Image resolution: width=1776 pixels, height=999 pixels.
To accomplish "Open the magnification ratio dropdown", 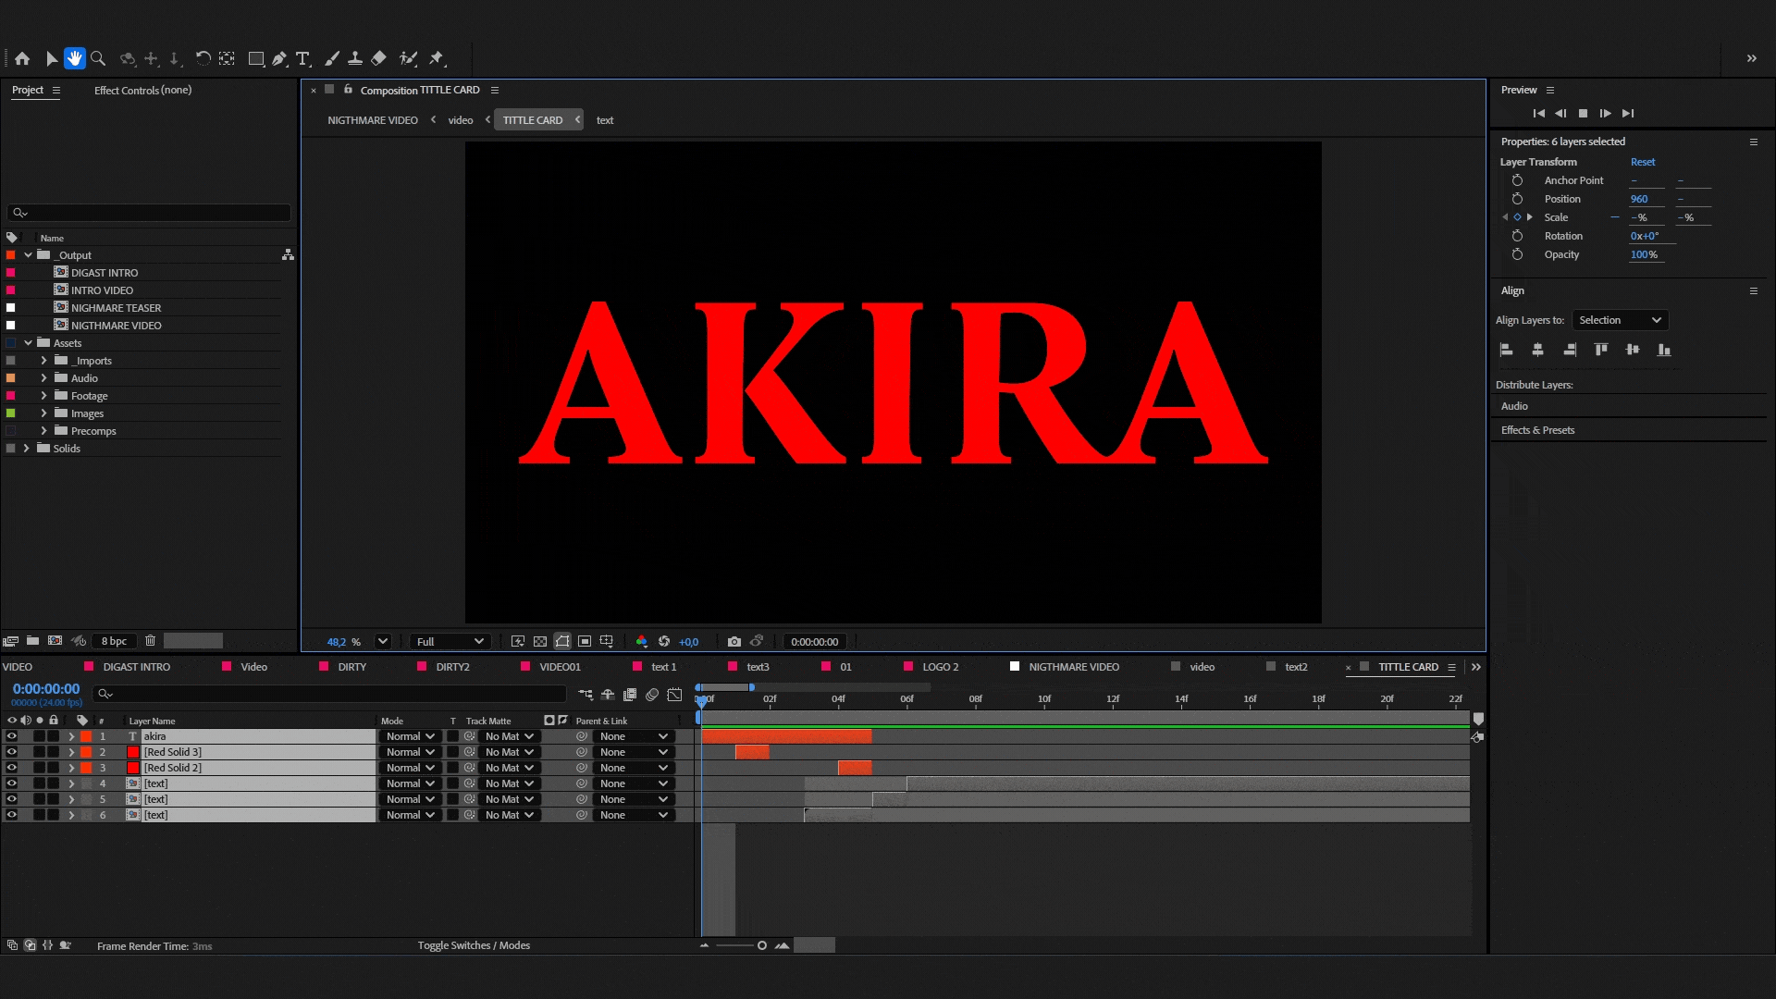I will [383, 641].
